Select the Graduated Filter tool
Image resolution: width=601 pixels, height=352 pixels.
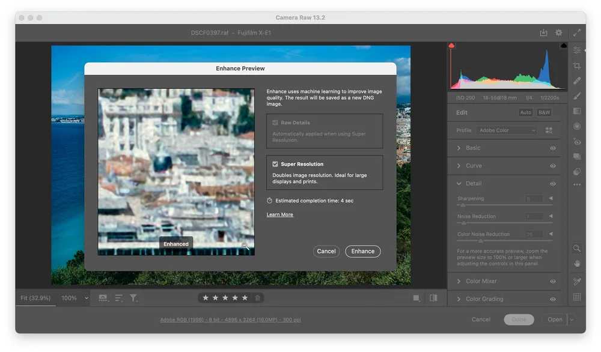(577, 111)
